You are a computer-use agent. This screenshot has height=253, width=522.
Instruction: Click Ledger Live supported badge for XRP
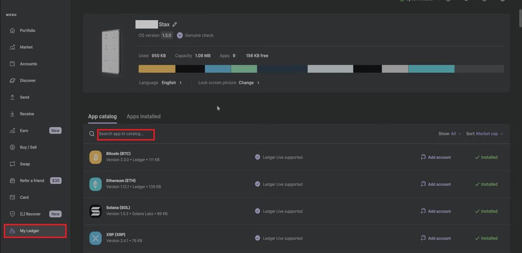tap(279, 238)
